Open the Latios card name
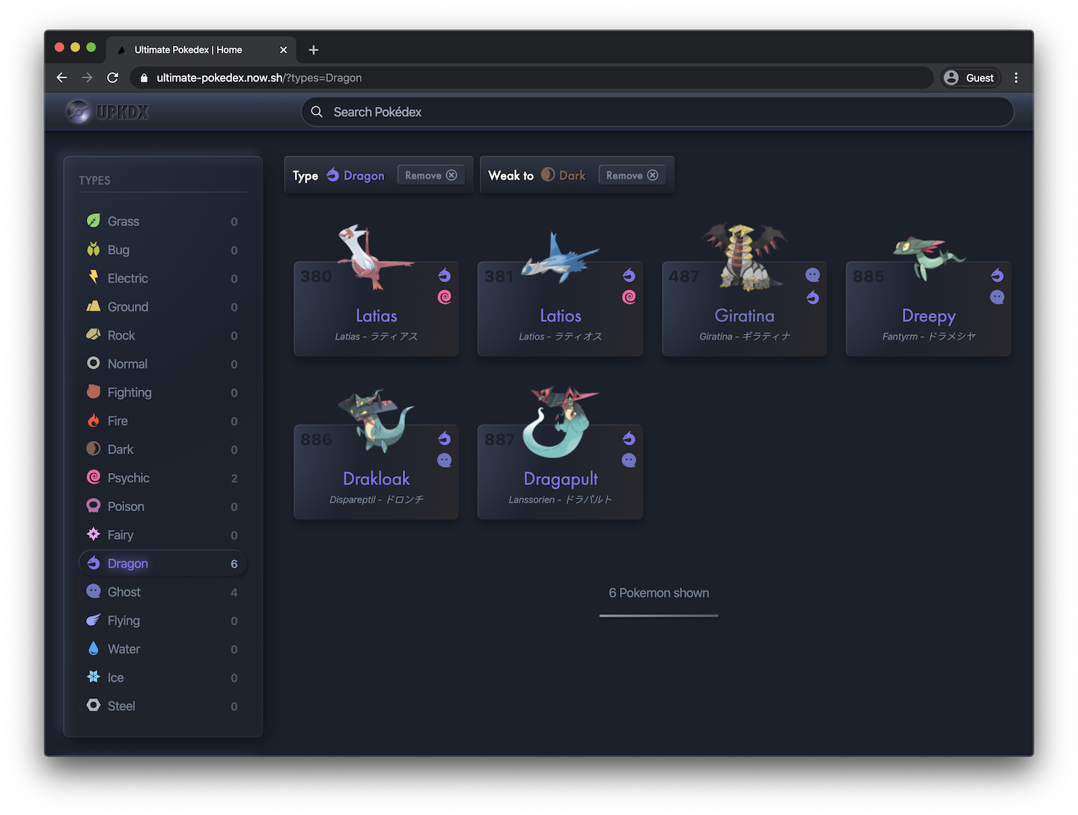Screen dimensions: 1078x815 561,316
